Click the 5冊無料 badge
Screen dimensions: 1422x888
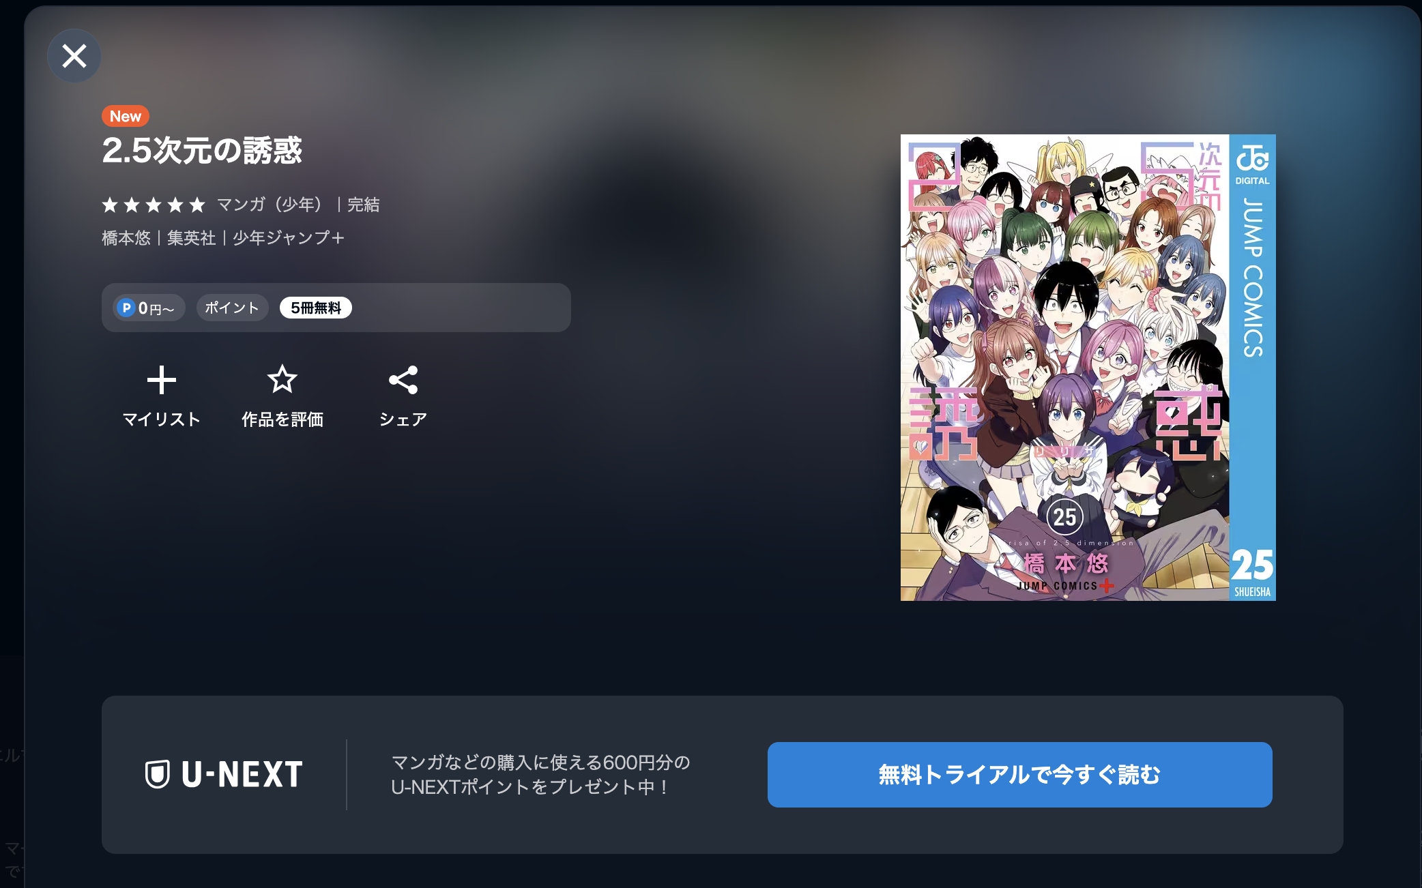pos(316,308)
